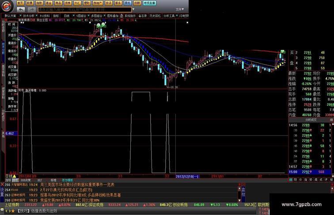Open 历史回忆 history replay
The height and width of the screenshot is (215, 334).
tap(155, 16)
